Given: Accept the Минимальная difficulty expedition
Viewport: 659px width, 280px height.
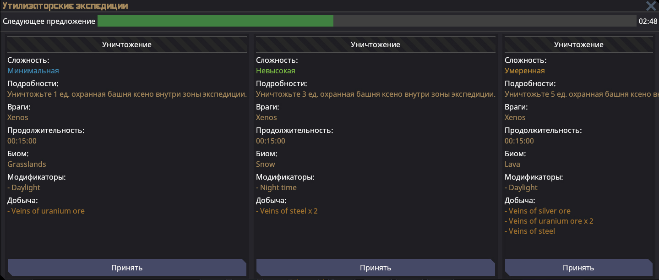Looking at the screenshot, I should point(127,268).
